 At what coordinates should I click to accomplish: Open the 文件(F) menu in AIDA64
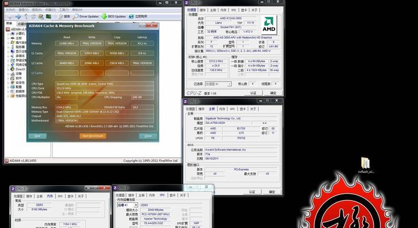(x=10, y=10)
